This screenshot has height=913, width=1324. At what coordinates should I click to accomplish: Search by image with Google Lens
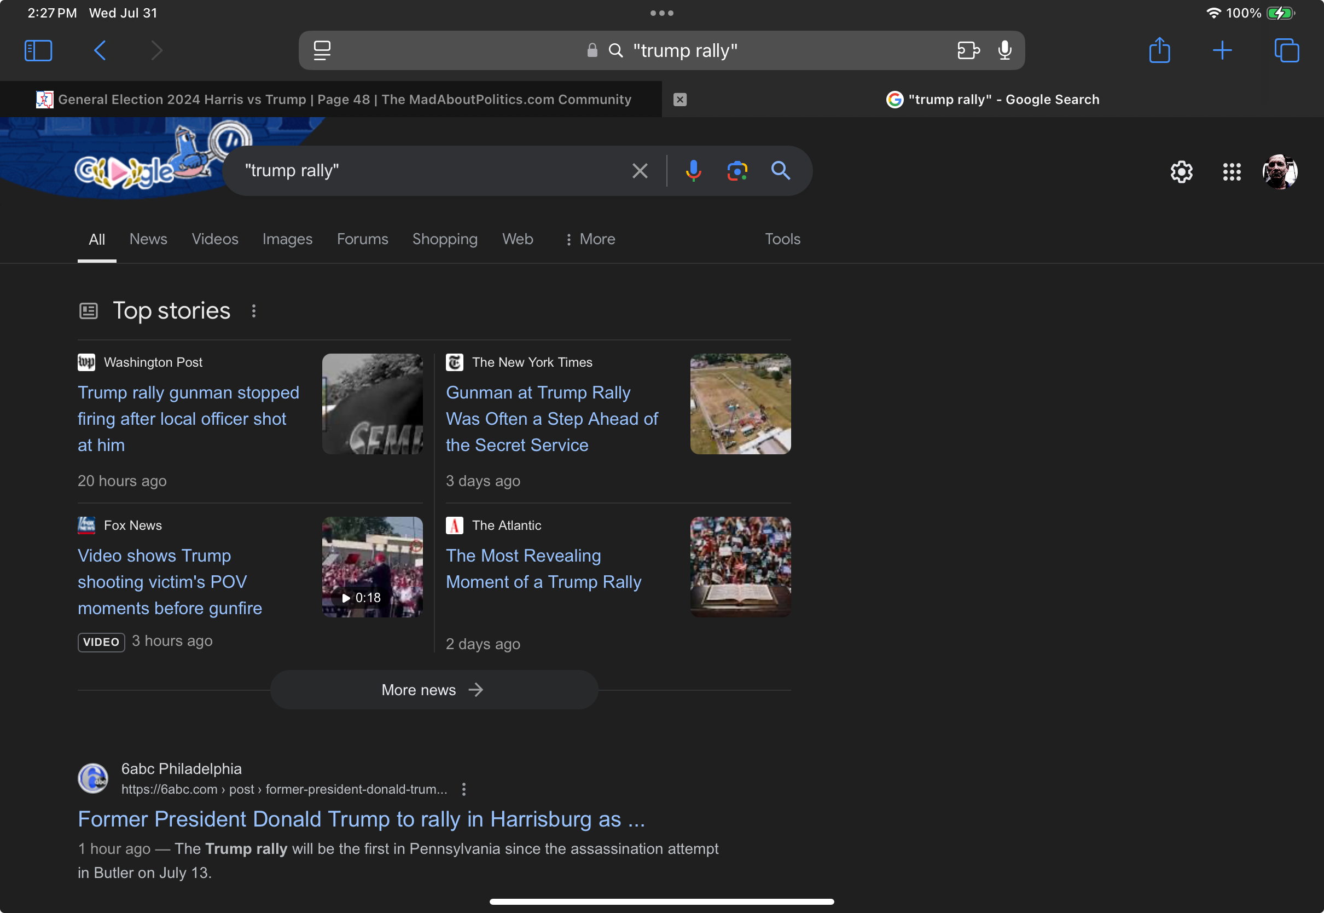pyautogui.click(x=737, y=170)
